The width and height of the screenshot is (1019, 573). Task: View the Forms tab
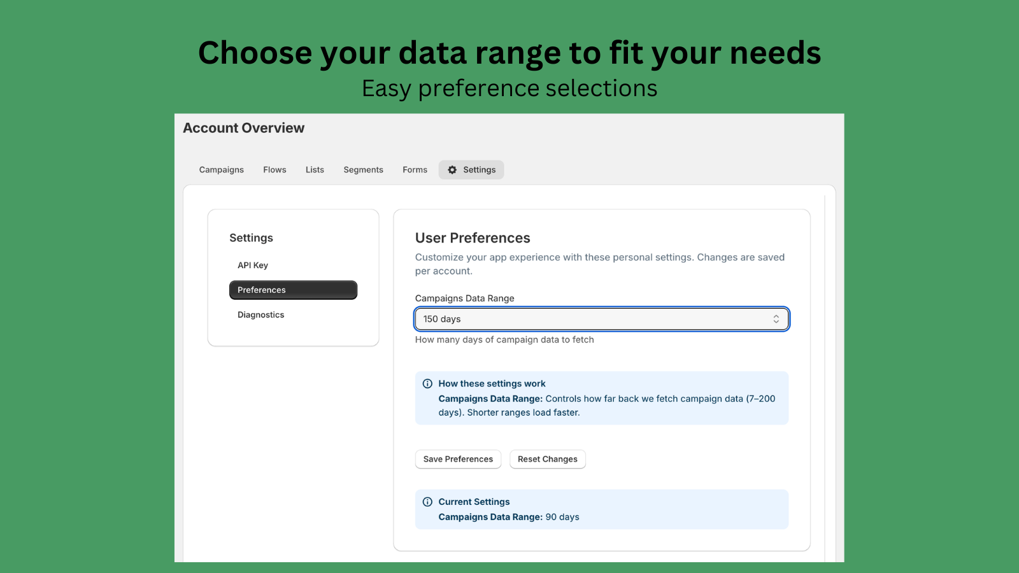pos(415,169)
